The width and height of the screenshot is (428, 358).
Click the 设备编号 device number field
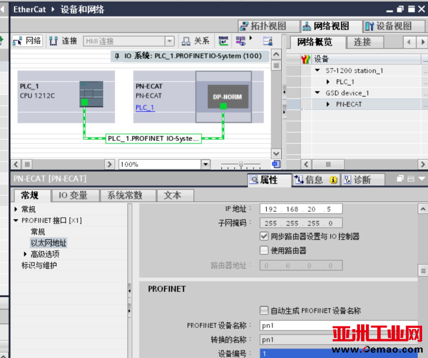pos(339,354)
